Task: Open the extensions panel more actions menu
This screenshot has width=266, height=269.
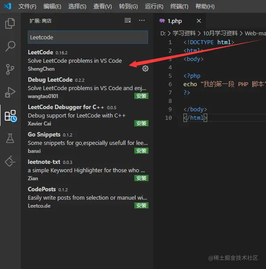Action: [x=142, y=21]
